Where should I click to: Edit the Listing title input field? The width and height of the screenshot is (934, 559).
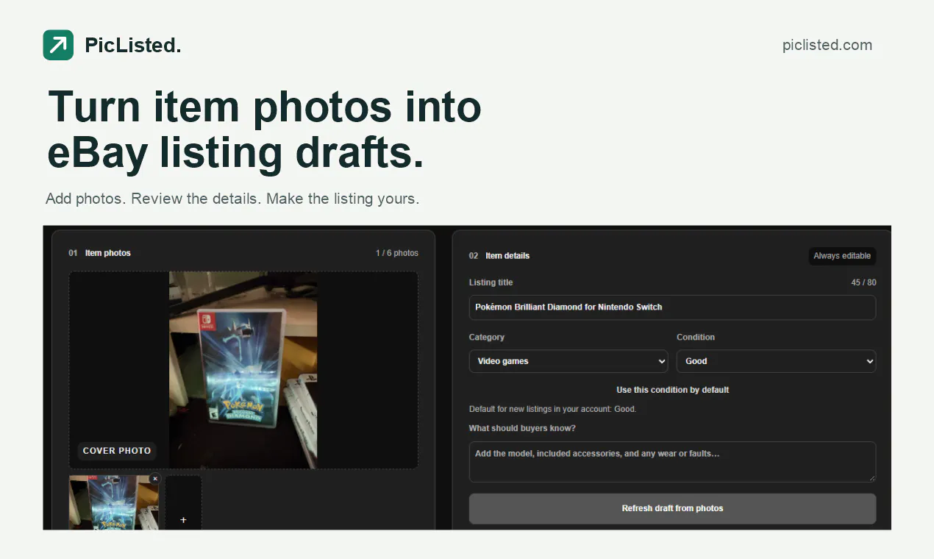pos(672,307)
